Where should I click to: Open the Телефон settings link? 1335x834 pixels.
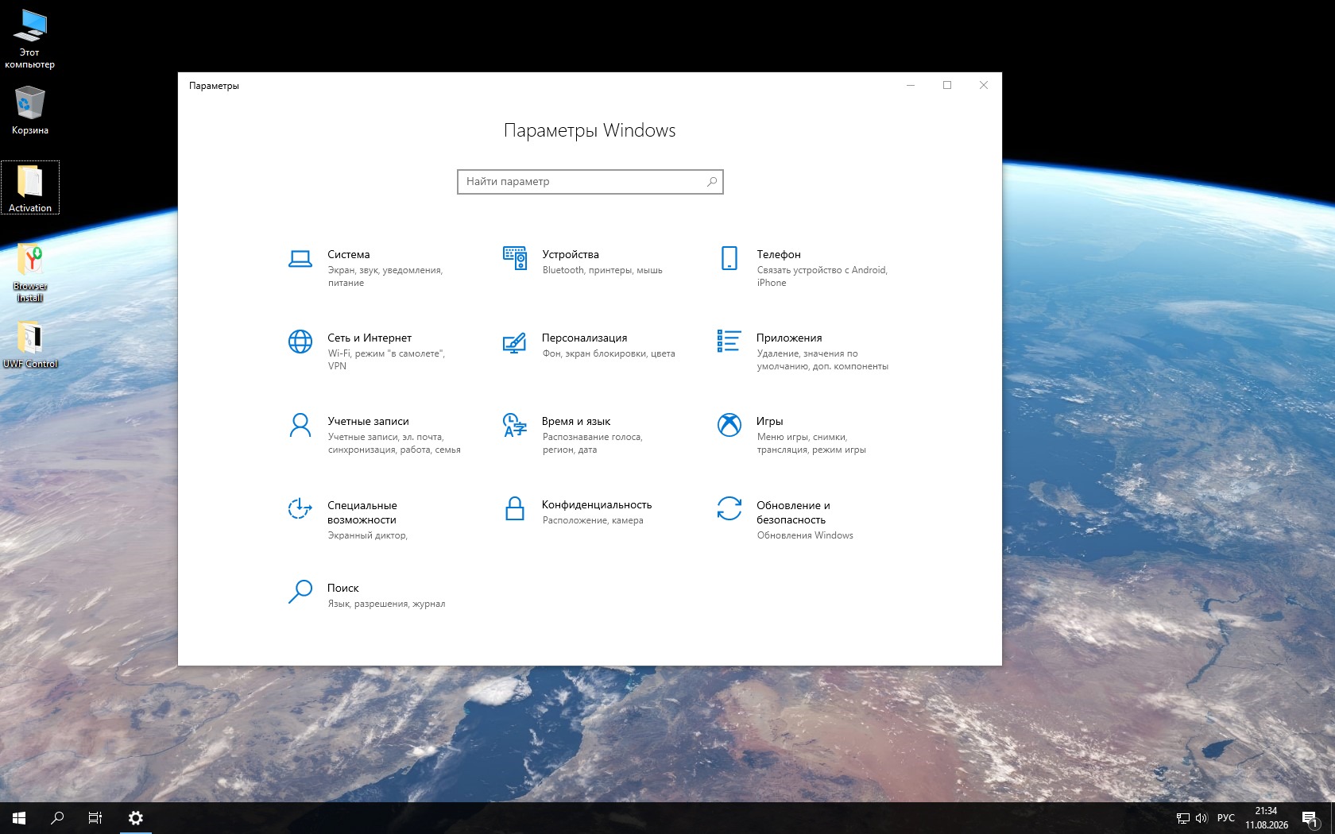click(x=779, y=255)
